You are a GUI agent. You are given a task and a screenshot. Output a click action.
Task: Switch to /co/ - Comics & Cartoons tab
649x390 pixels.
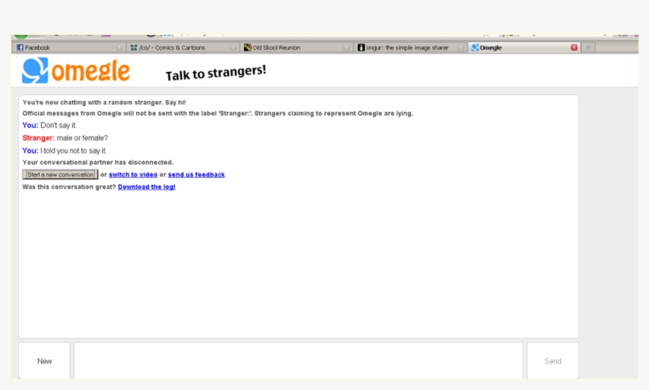tap(183, 47)
